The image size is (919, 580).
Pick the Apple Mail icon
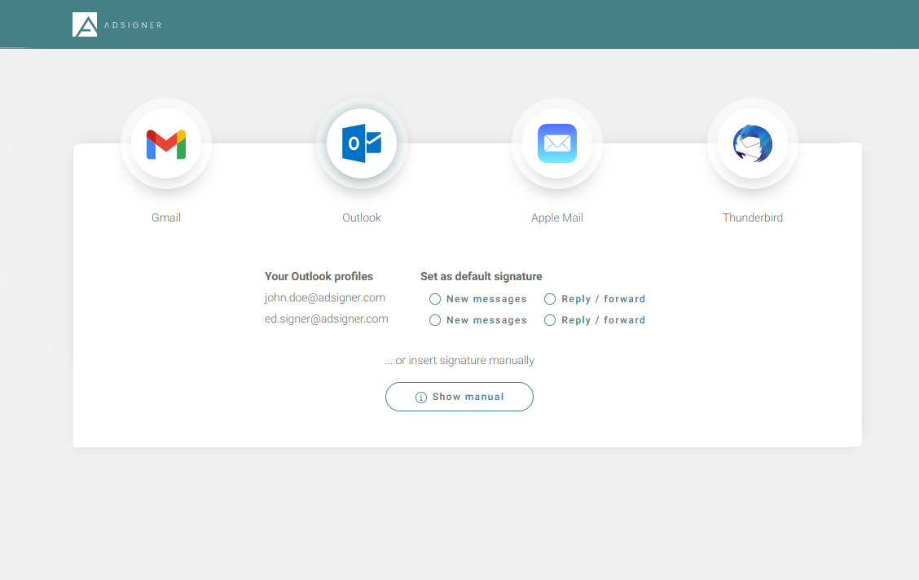557,143
